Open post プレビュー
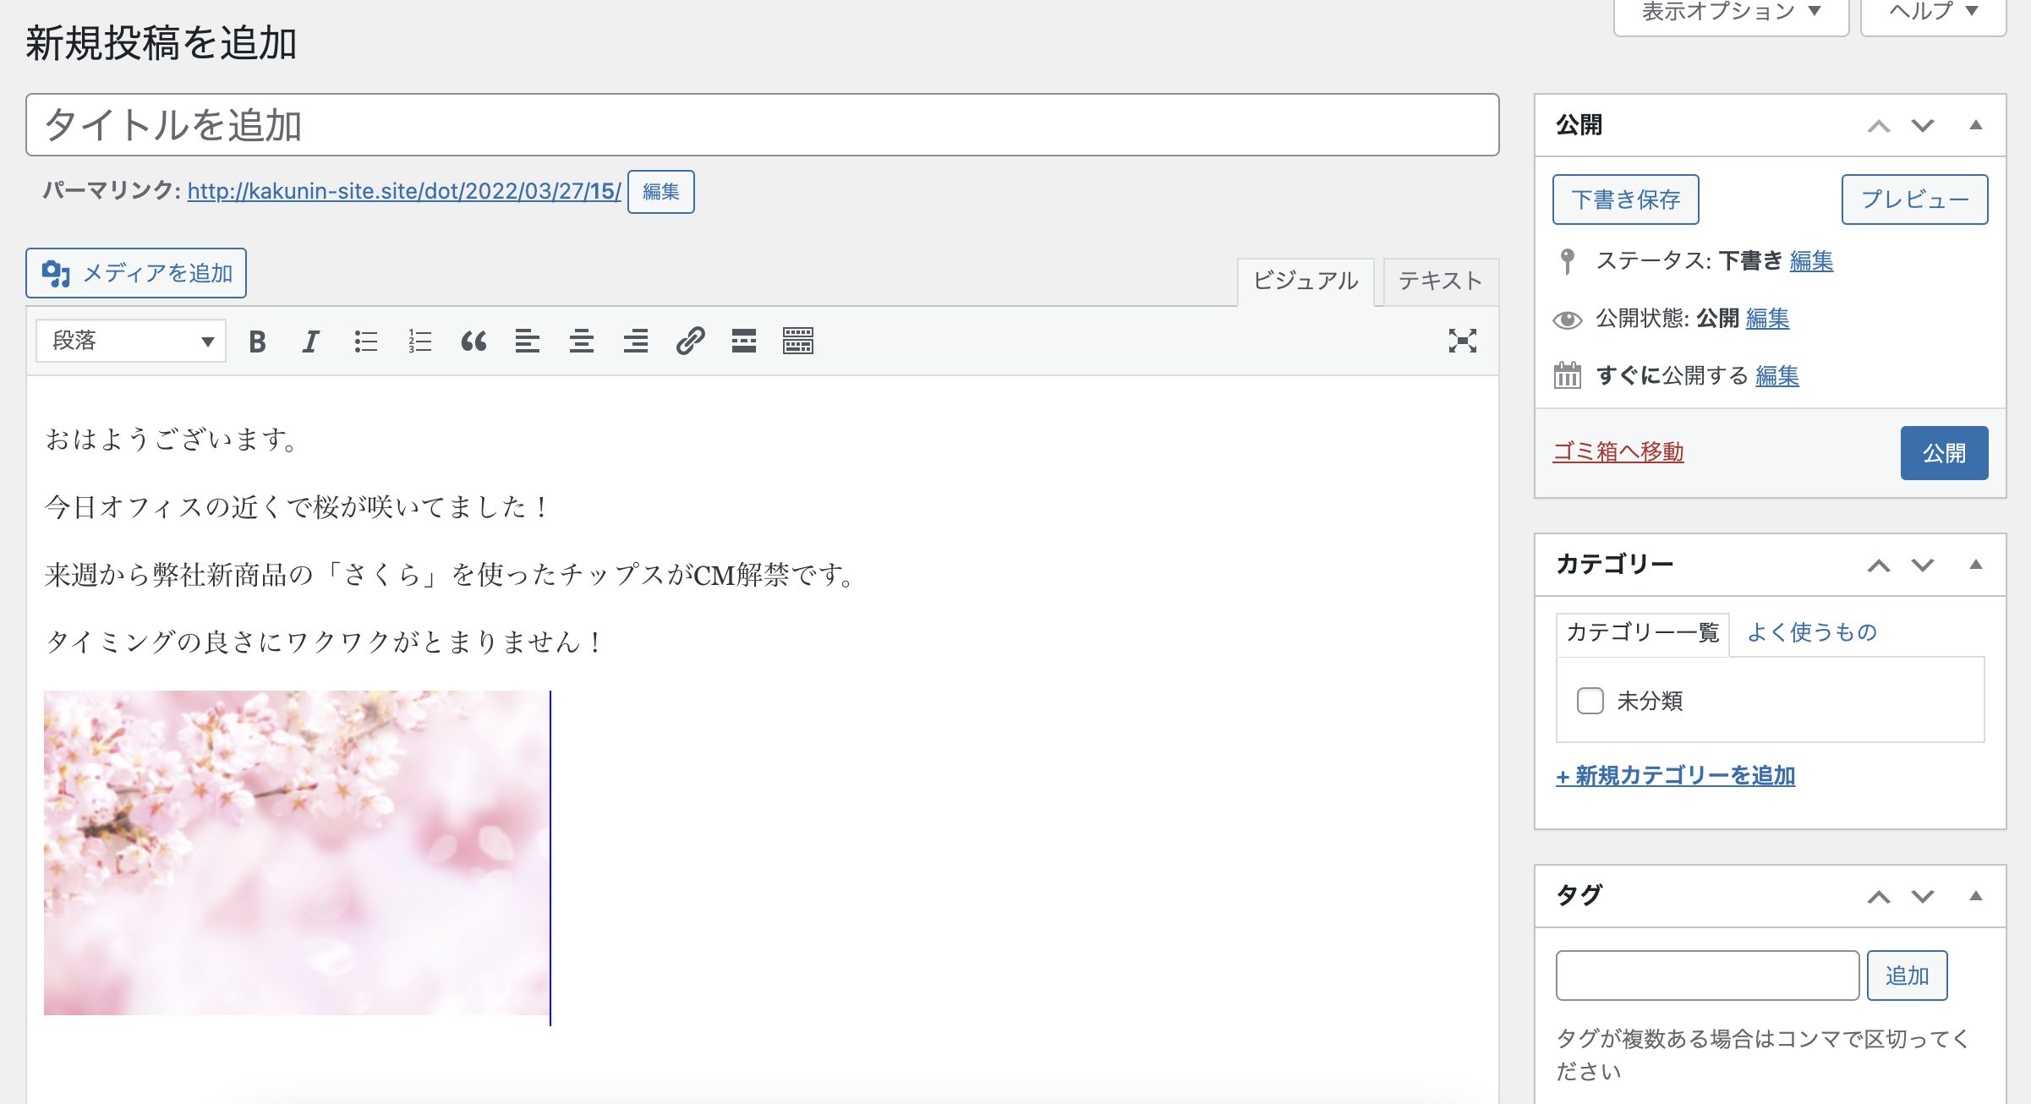This screenshot has height=1104, width=2031. 1914,199
